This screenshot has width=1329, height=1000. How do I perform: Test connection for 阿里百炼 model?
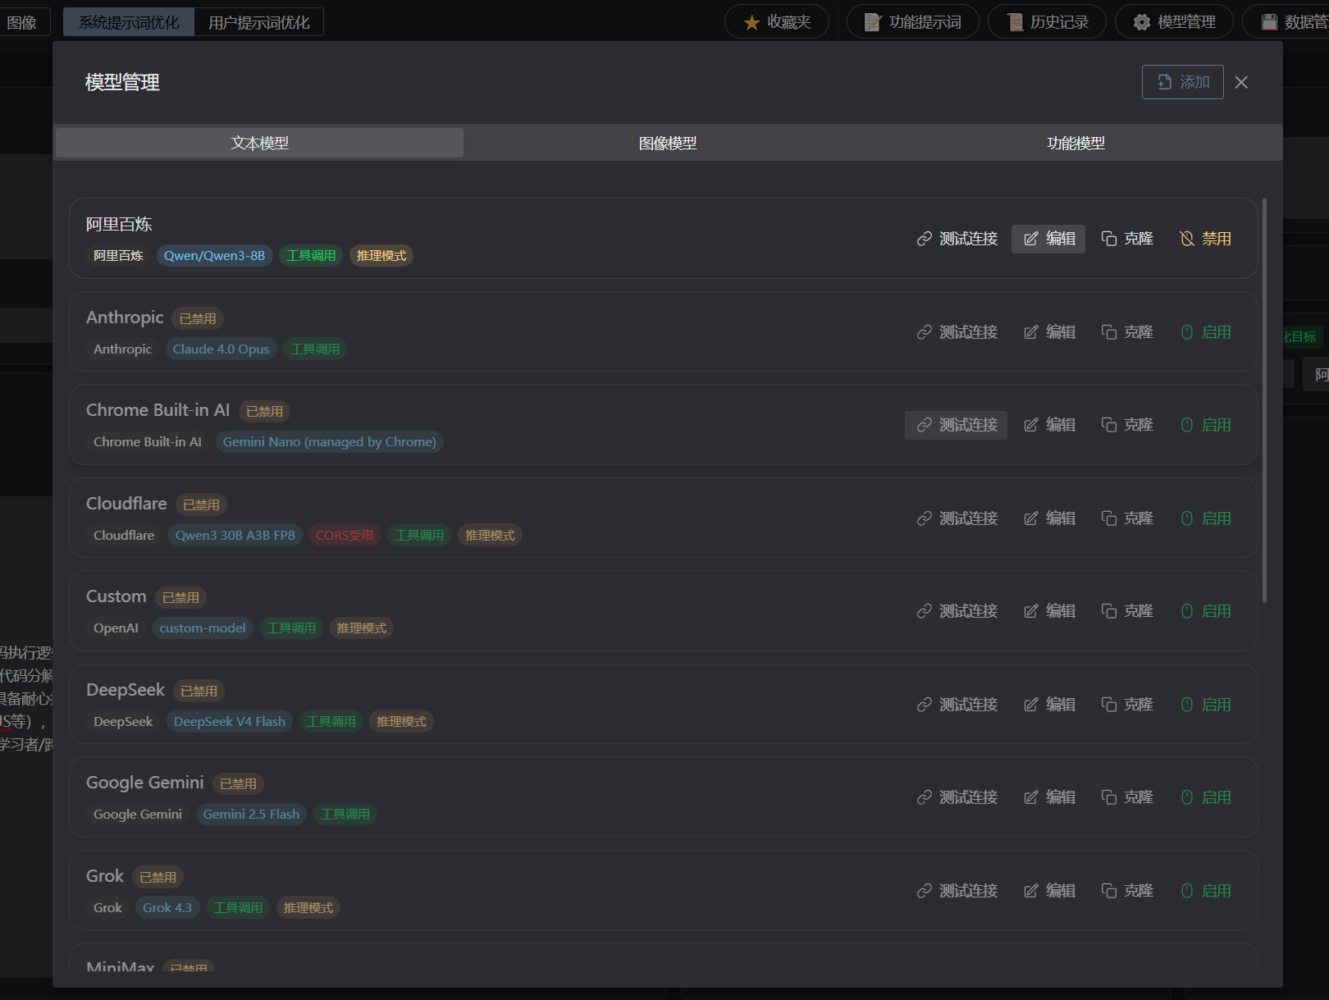click(x=957, y=239)
